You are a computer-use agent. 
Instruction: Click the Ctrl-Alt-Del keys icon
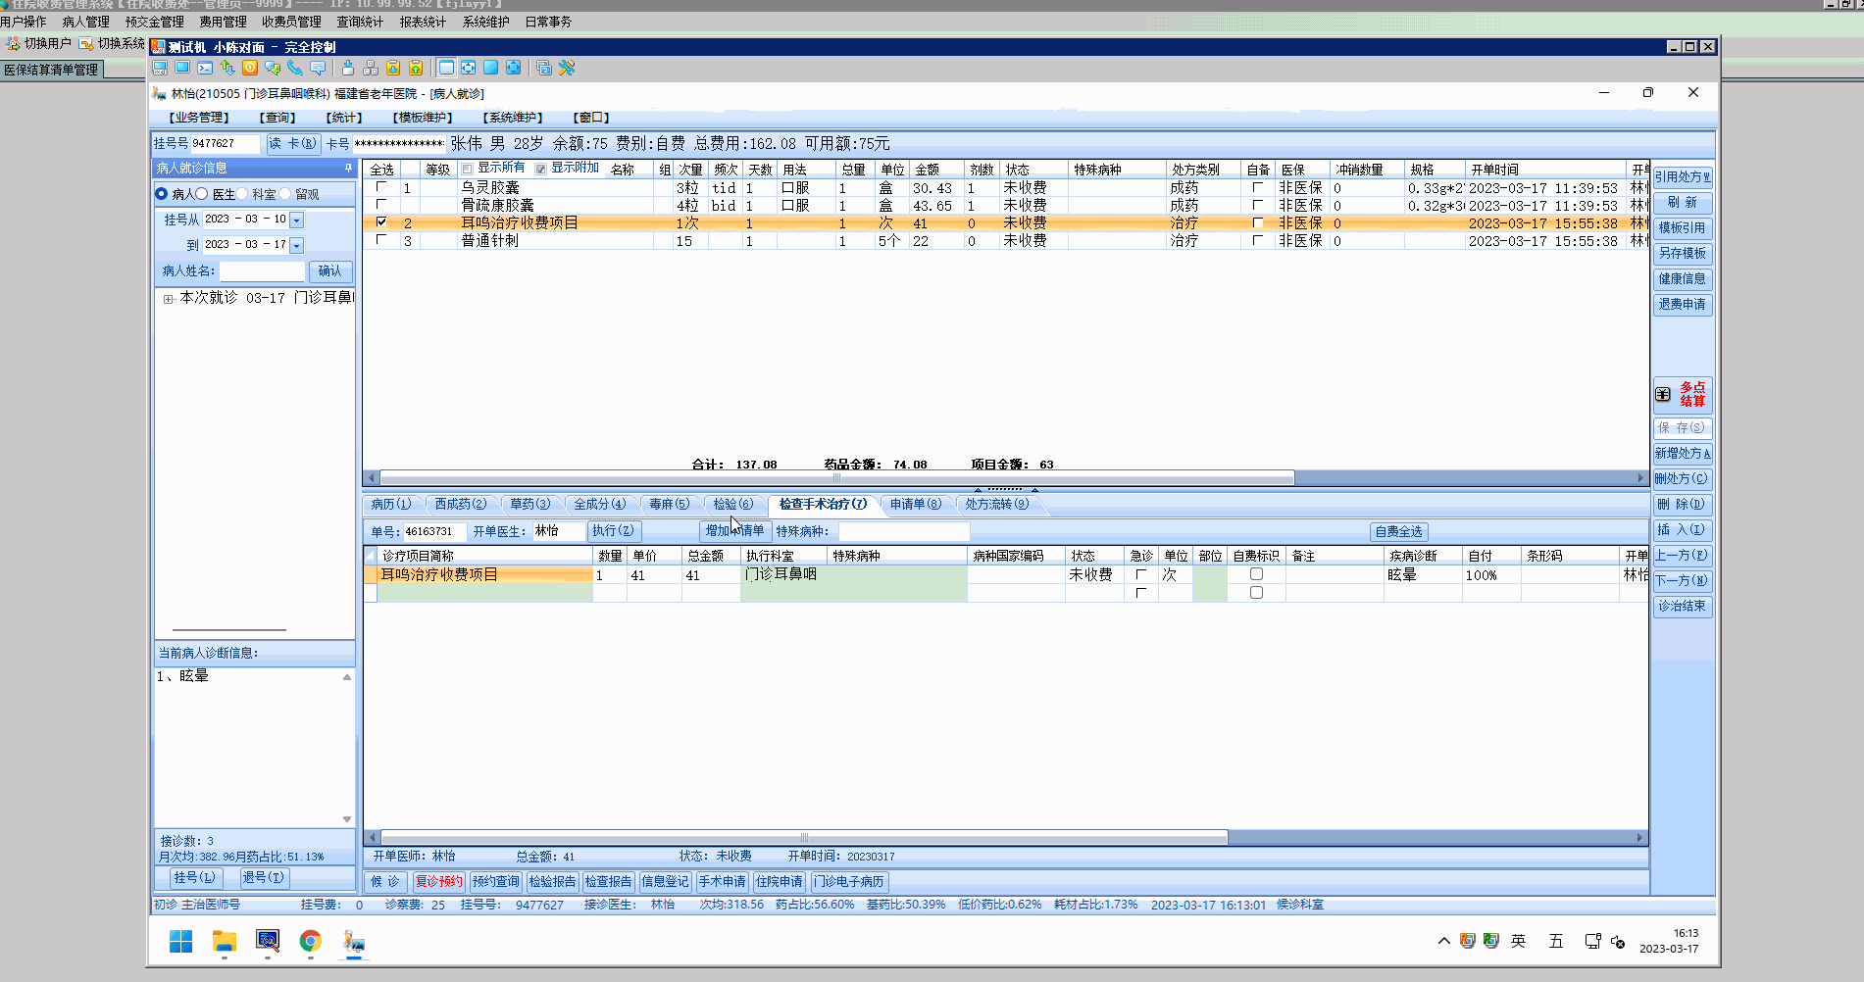[371, 68]
